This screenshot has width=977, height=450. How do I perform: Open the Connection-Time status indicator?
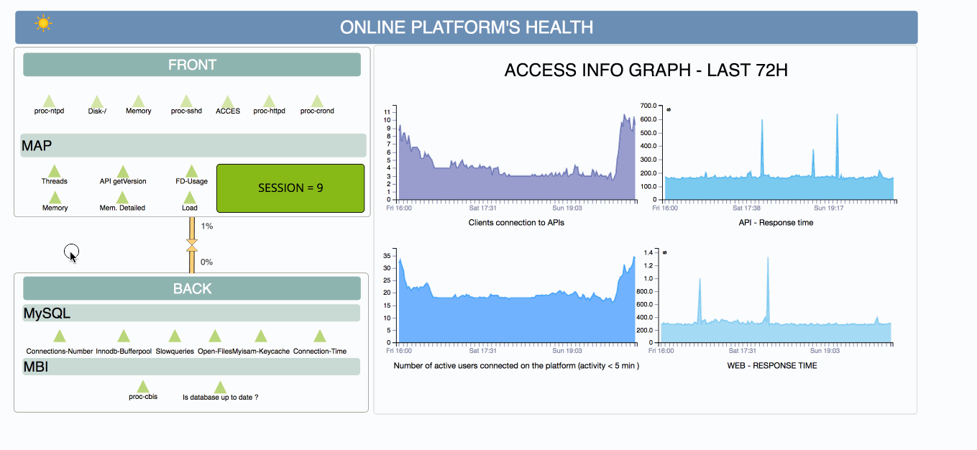tap(320, 336)
